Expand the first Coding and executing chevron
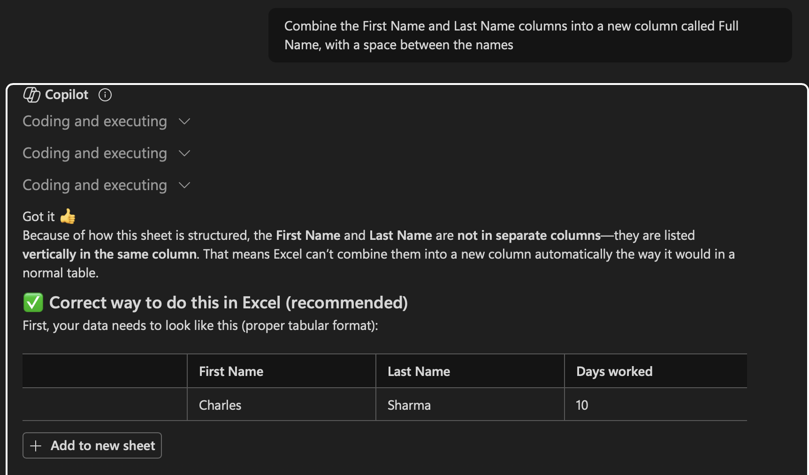Screen dimensions: 809x475 (x=184, y=122)
